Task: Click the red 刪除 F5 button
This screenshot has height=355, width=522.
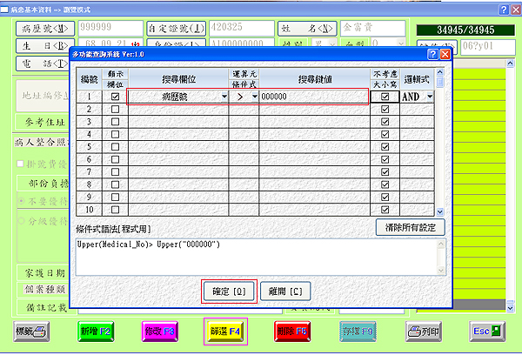Action: click(290, 332)
